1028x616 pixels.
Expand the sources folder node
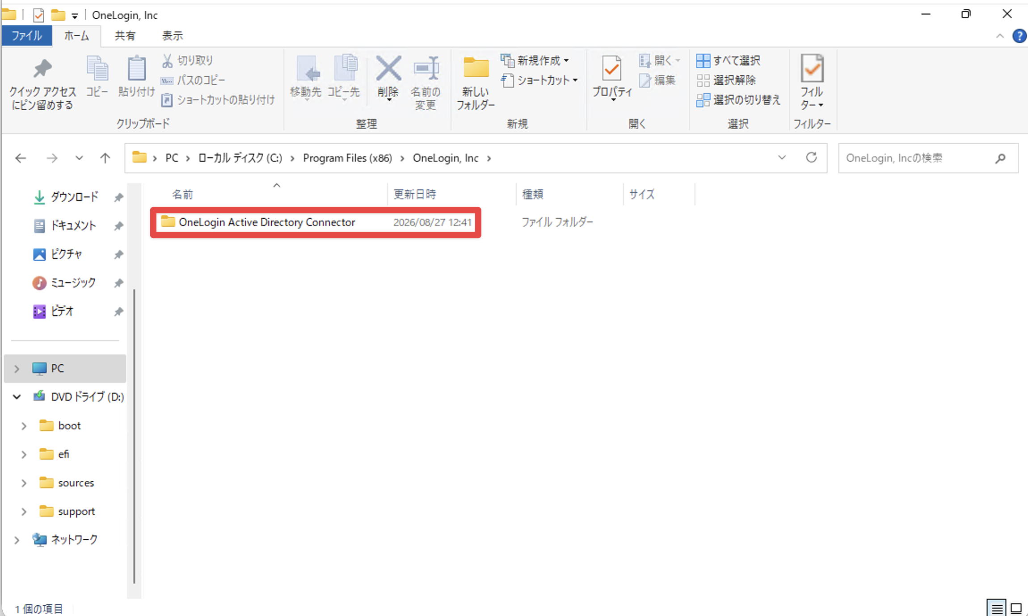[24, 483]
